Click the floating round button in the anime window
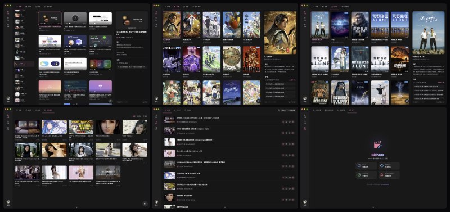The image size is (450, 212). [259, 101]
